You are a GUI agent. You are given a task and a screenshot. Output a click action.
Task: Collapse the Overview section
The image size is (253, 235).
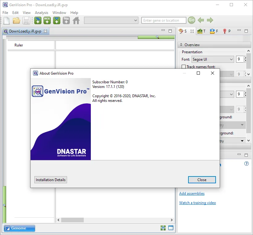(181, 45)
